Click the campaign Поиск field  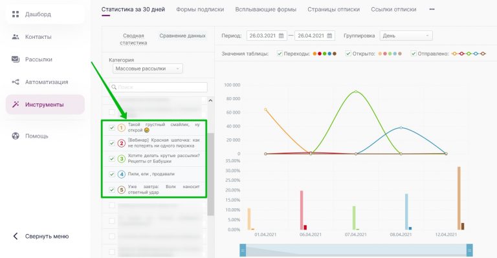[x=158, y=87]
